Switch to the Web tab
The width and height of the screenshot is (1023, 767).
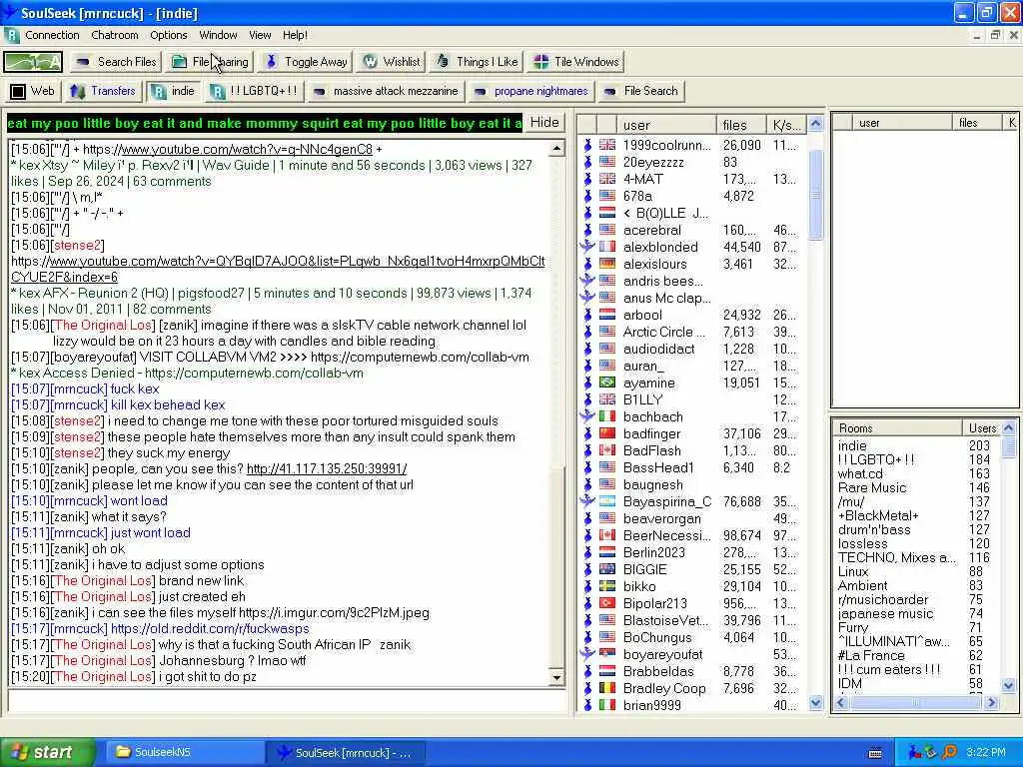point(33,91)
